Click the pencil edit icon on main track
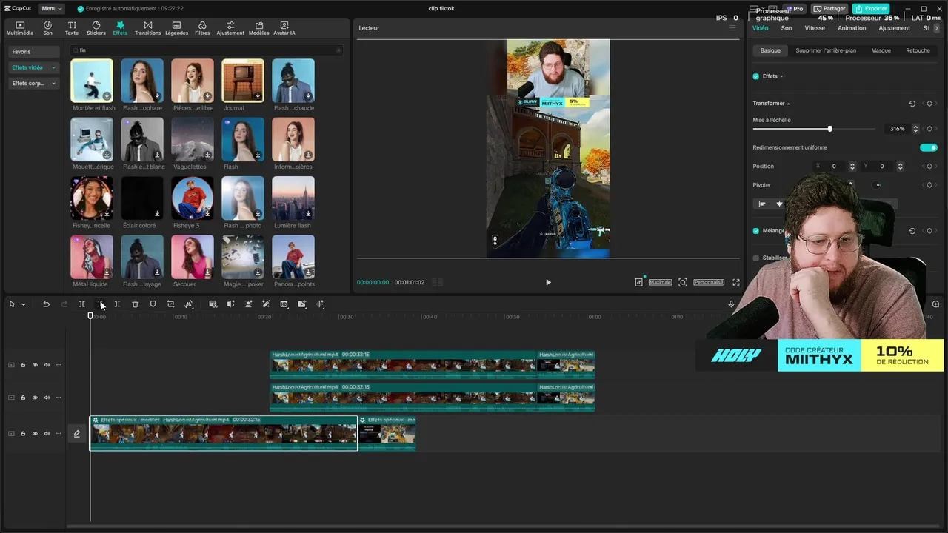Screen dimensions: 948x533 click(76, 434)
